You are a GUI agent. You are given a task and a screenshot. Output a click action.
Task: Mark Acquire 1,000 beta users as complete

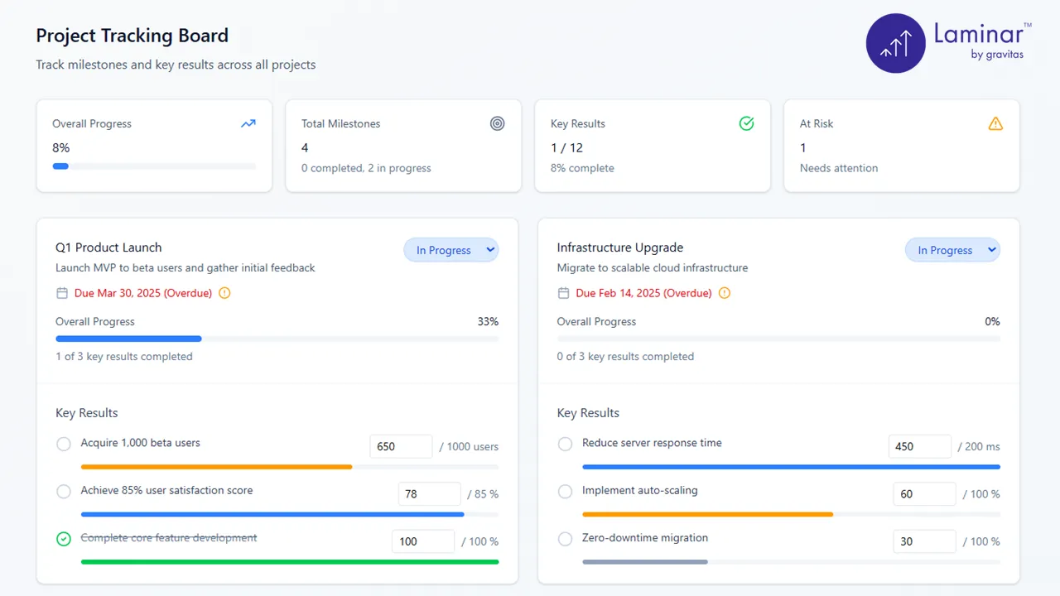64,444
